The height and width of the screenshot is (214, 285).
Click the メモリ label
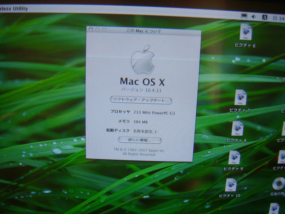coord(124,121)
